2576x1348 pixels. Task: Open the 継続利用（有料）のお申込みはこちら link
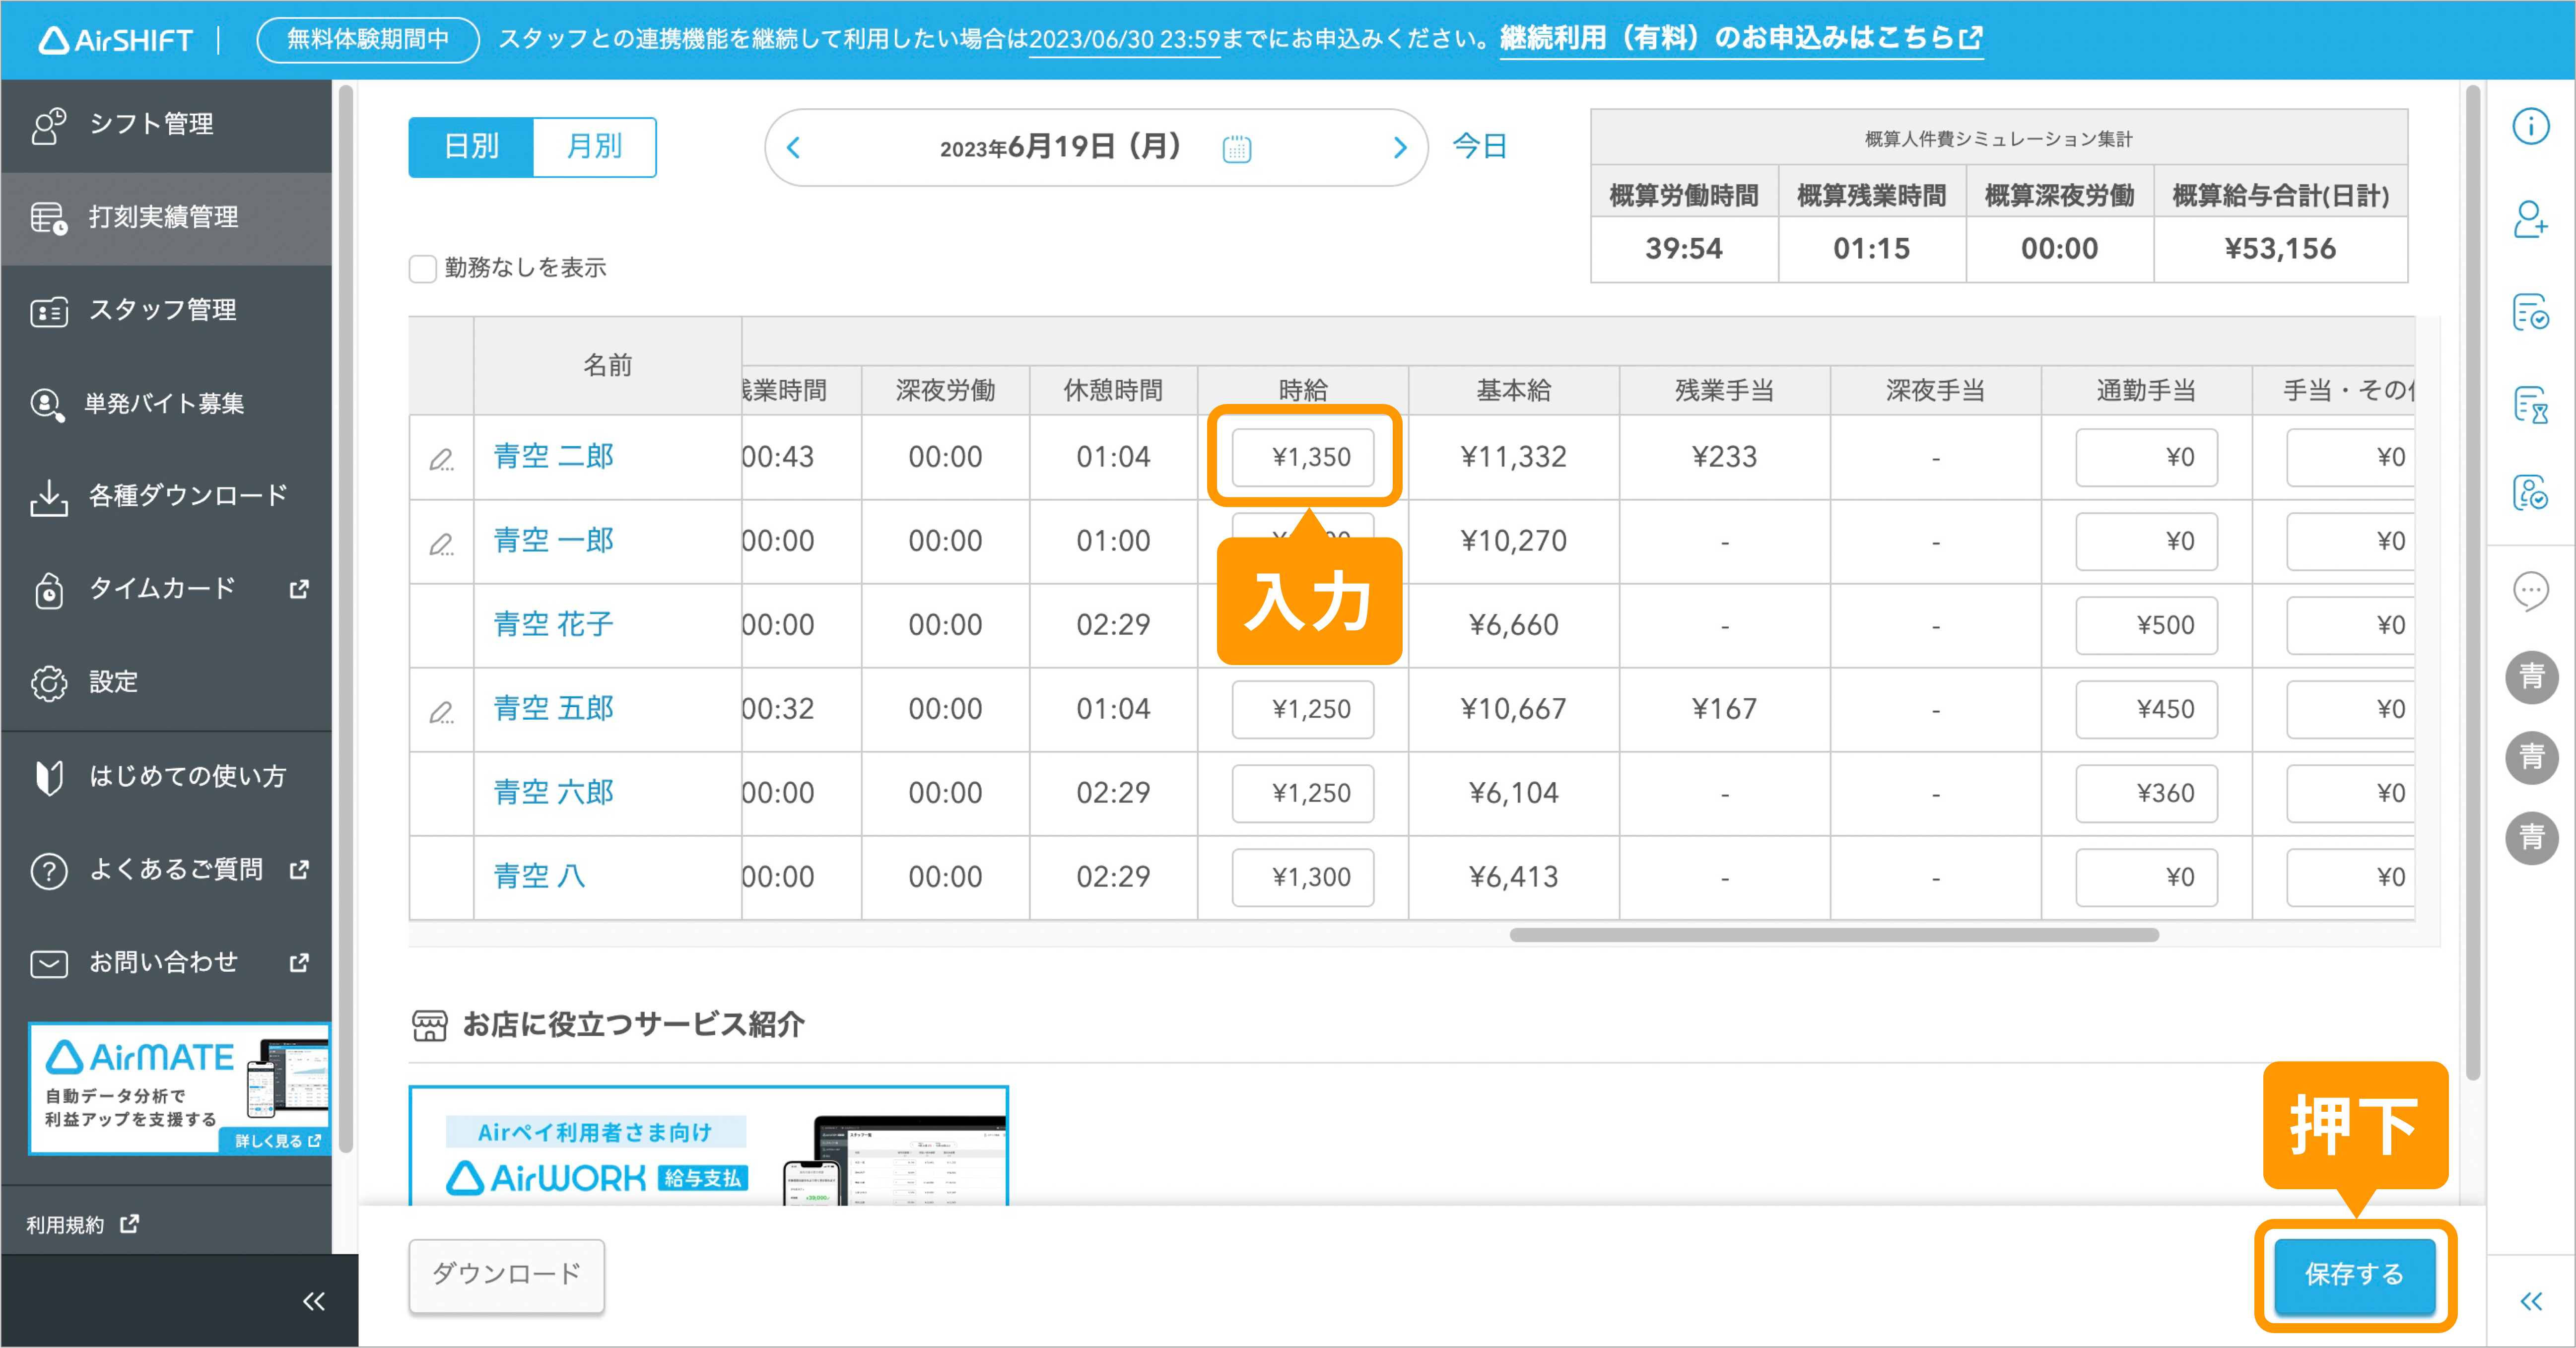click(1741, 39)
